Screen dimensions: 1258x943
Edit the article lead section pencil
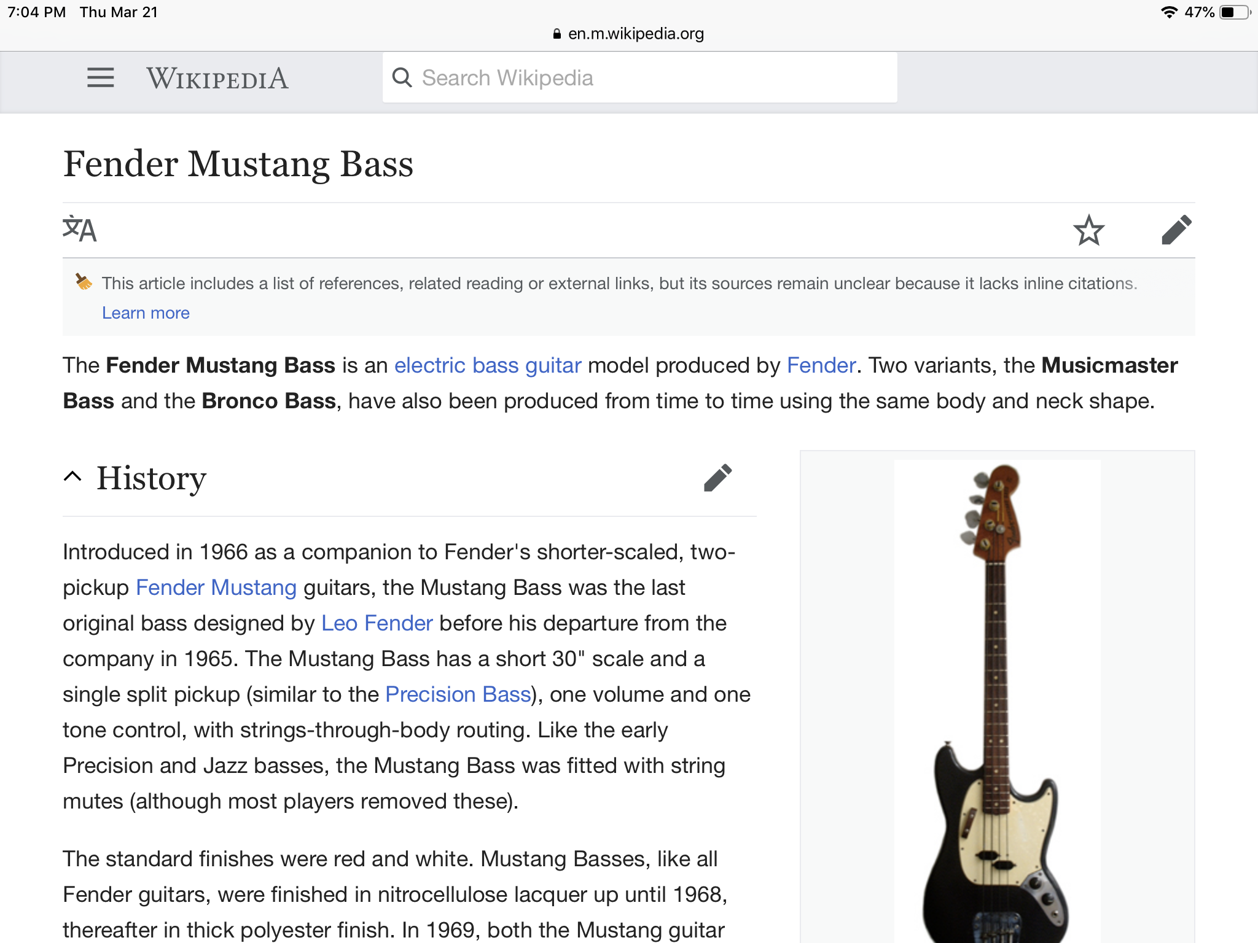pos(1176,230)
